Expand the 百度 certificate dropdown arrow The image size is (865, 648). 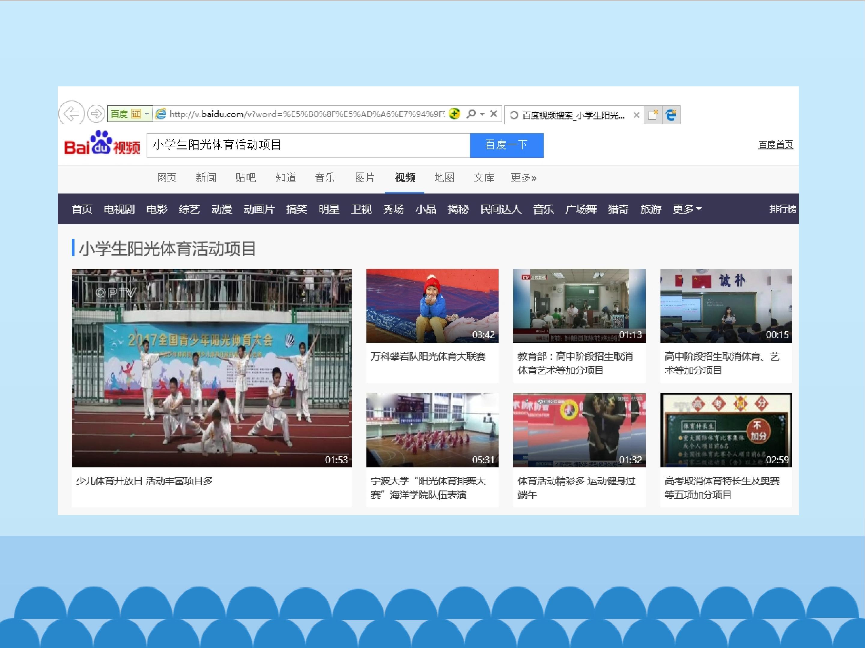[x=147, y=114]
